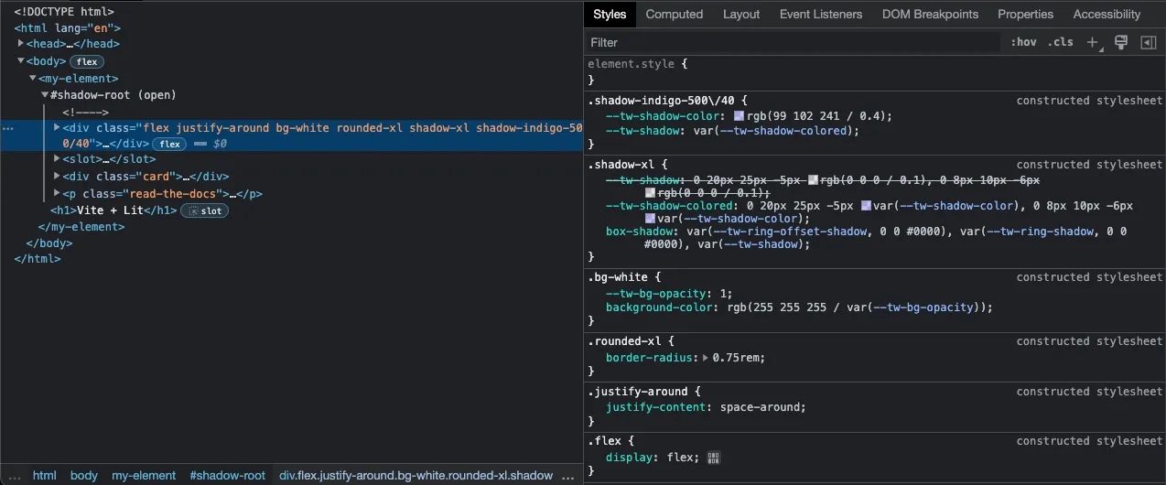The width and height of the screenshot is (1166, 485).
Task: Open the rendering emulations paintbrush icon
Action: click(1121, 42)
